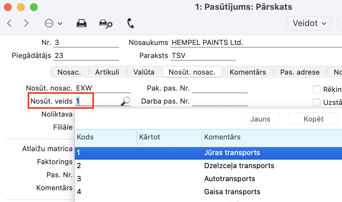Open the ellipsis actions menu
Viewport: 342px width, 202px height.
coord(53,23)
